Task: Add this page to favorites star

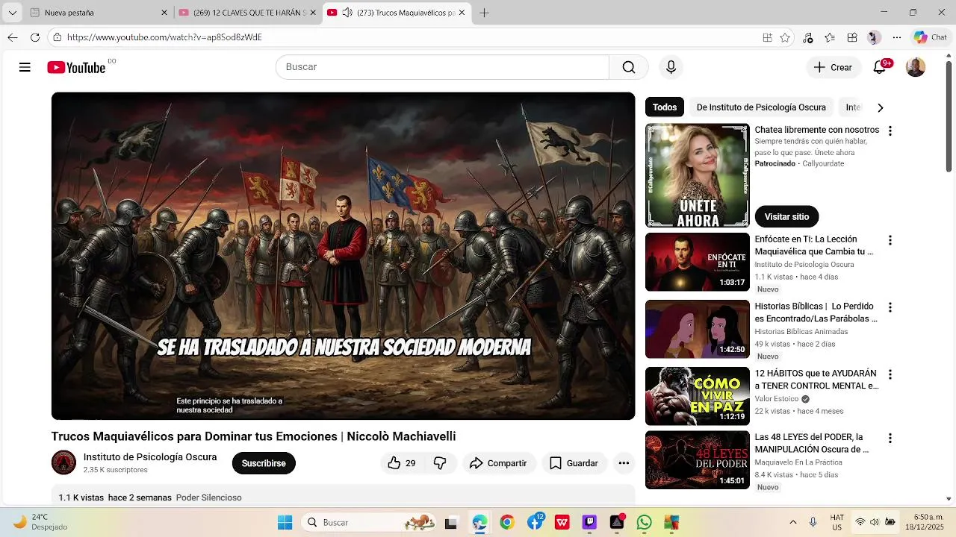Action: [x=785, y=37]
